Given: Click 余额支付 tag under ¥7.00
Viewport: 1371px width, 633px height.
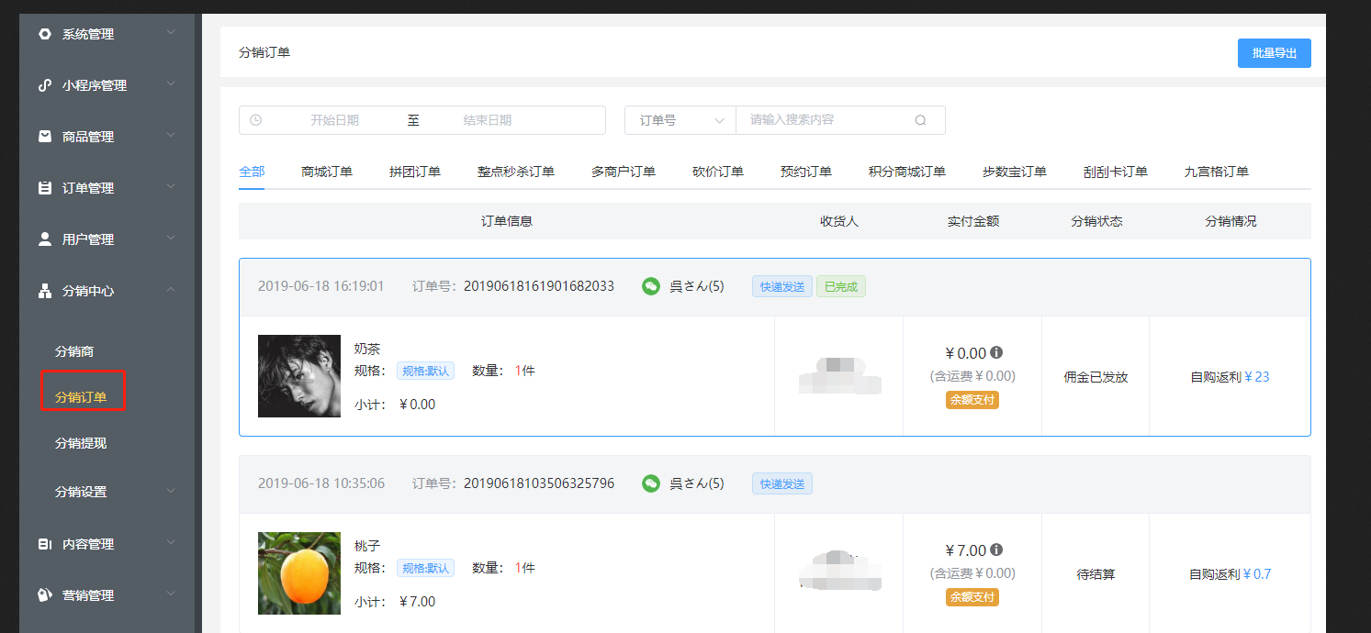Looking at the screenshot, I should click(x=972, y=597).
